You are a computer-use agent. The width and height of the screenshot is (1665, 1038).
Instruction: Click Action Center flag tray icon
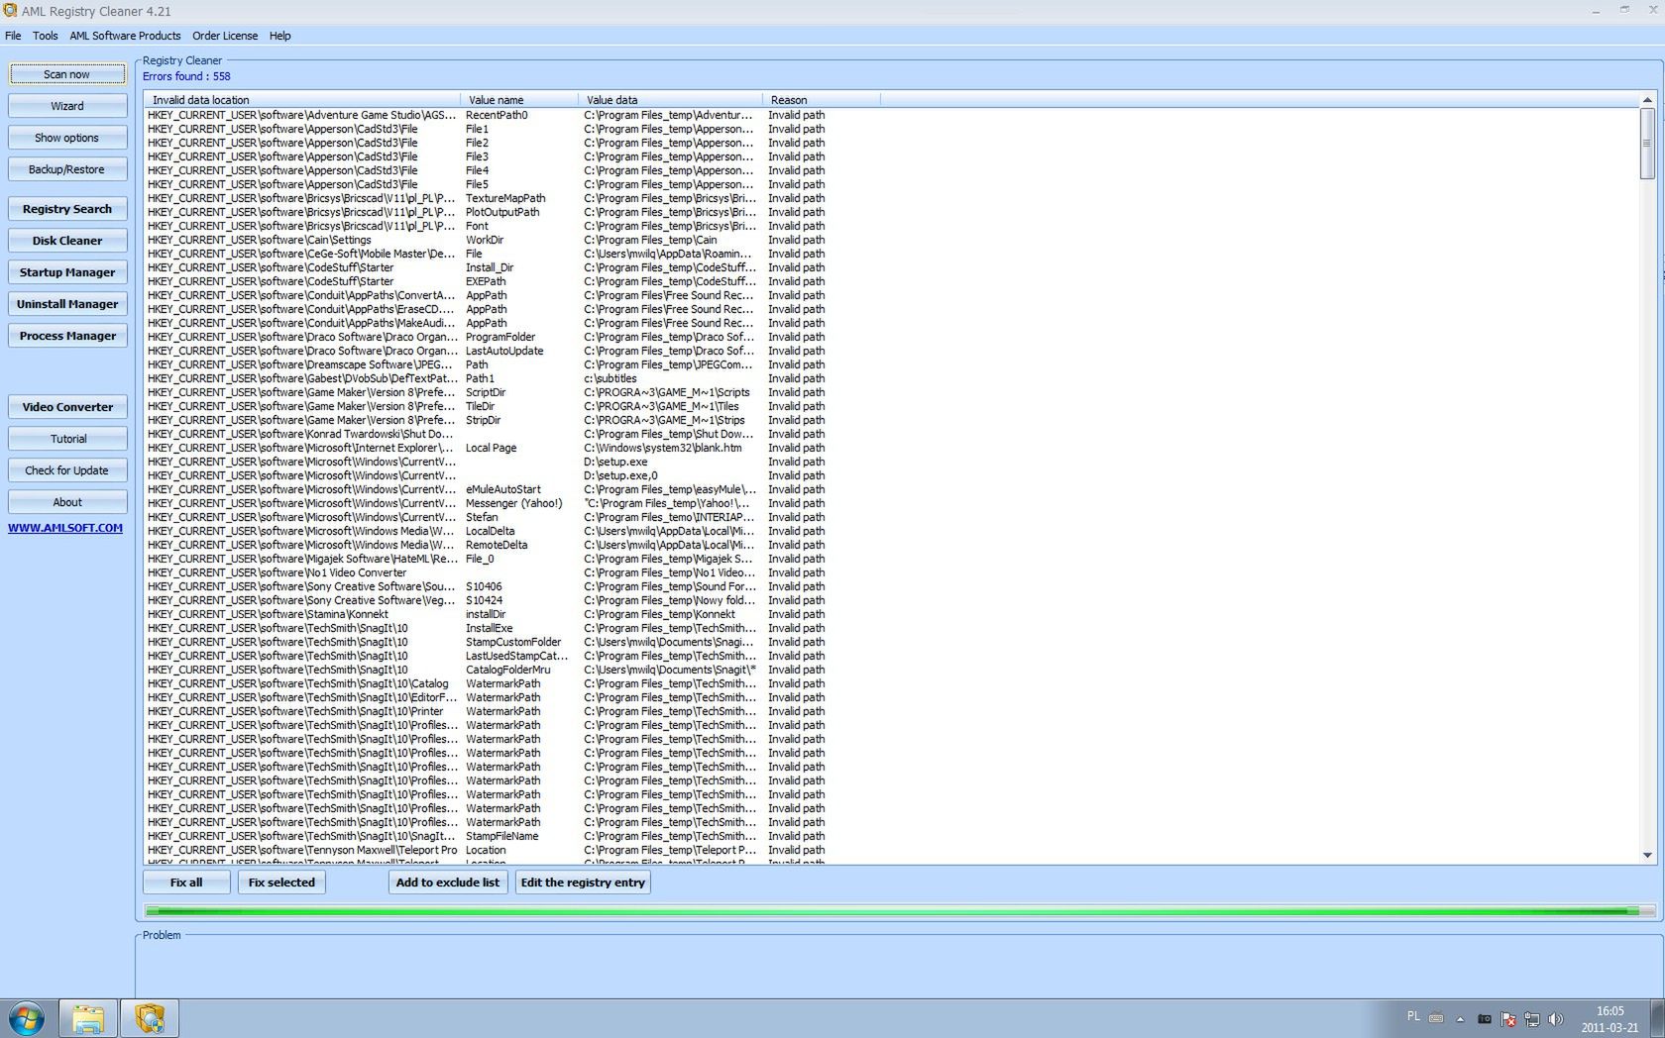point(1508,1019)
